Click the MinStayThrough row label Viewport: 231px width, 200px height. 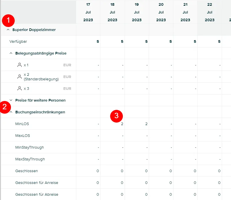29,147
